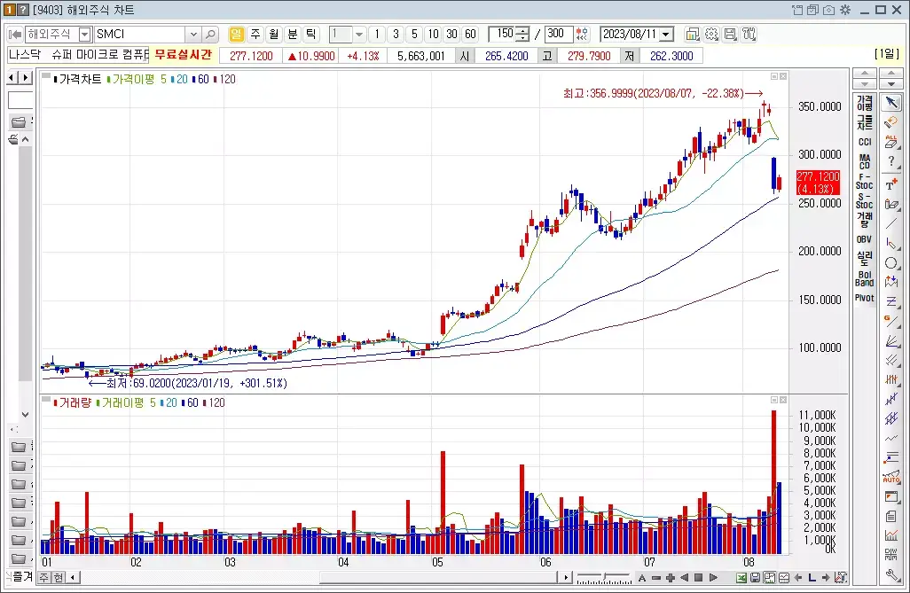This screenshot has height=593, width=910.
Task: Select the text annotation tool
Action: tap(891, 184)
